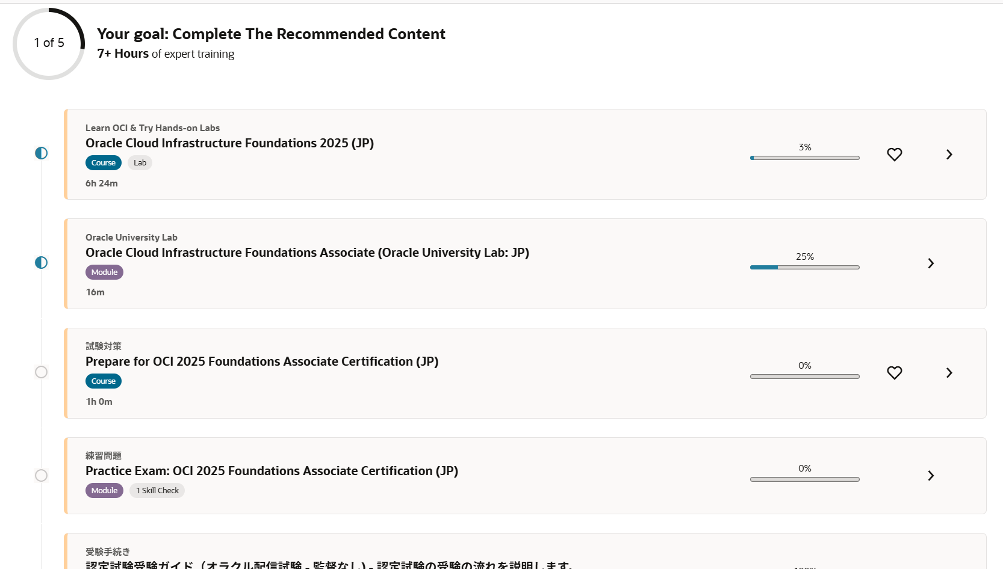Expand the Prepare for OCI Certification card chevron
The image size is (1003, 569).
tap(949, 373)
